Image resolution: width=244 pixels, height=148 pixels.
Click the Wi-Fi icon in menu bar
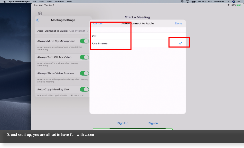[182, 2]
